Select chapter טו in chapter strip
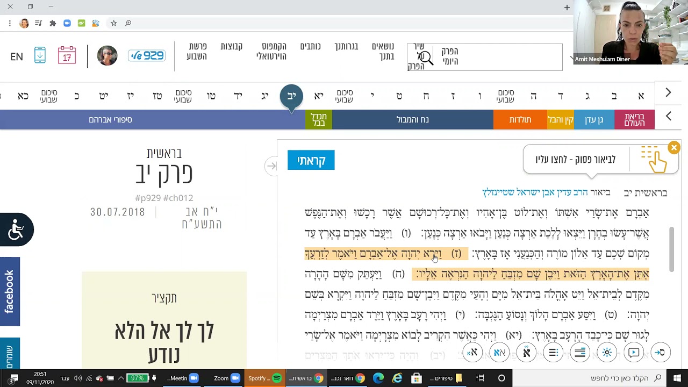 pyautogui.click(x=211, y=96)
